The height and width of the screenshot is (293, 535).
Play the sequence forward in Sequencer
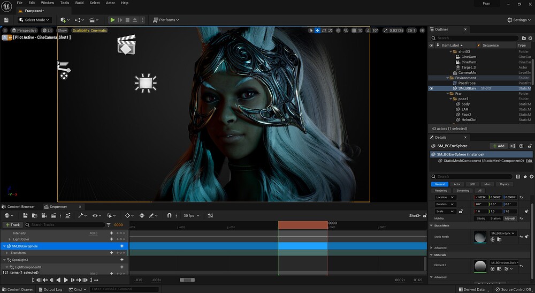pos(65,280)
